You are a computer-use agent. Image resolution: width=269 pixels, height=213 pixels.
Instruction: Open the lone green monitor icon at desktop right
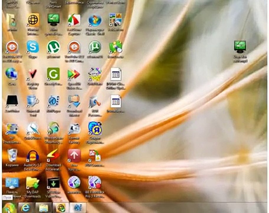(x=240, y=47)
